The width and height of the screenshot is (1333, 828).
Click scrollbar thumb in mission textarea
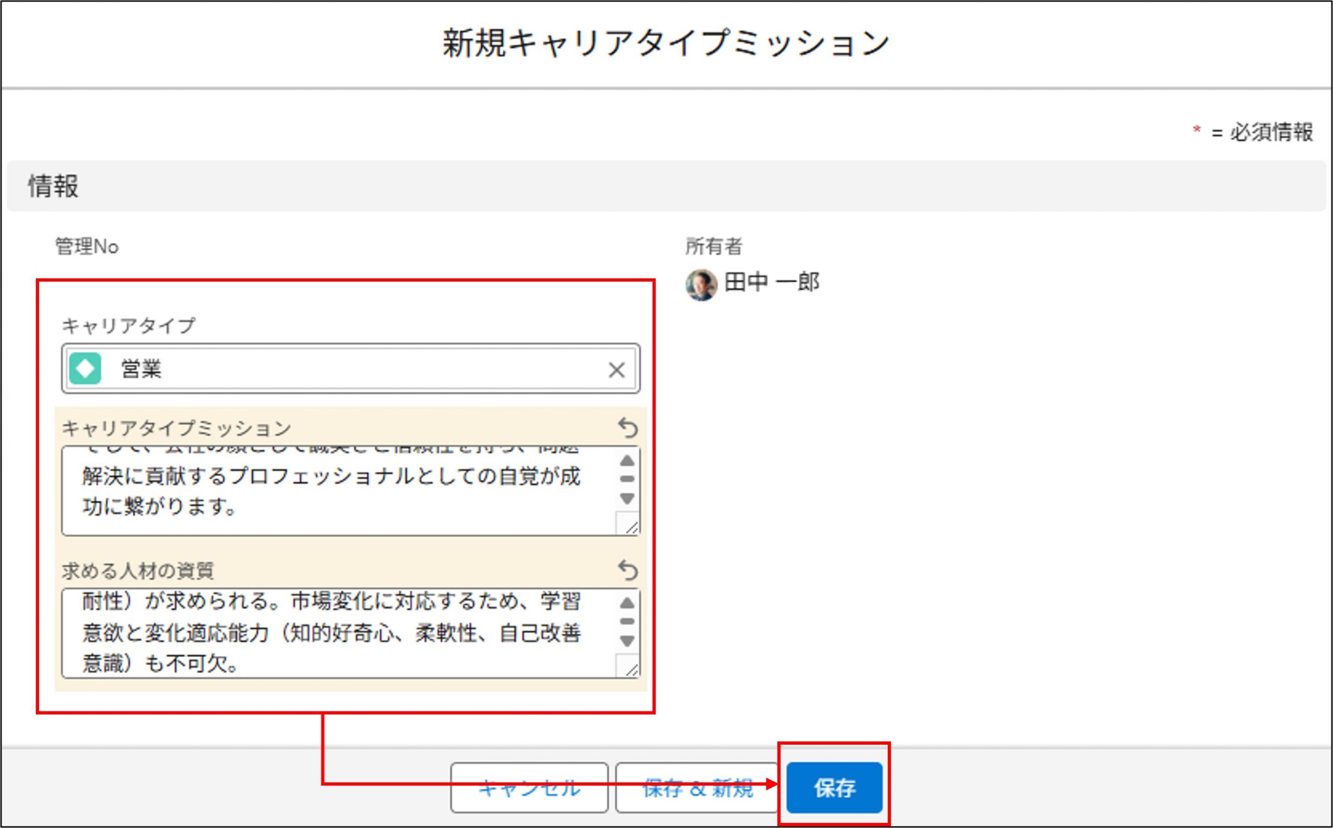(627, 479)
